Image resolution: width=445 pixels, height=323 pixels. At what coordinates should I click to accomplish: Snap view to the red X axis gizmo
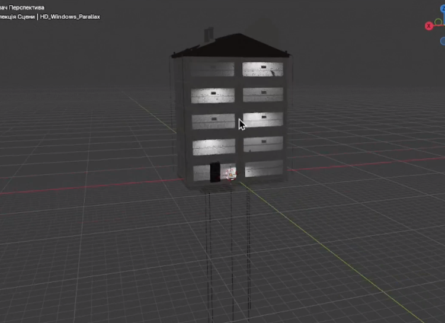click(x=429, y=26)
